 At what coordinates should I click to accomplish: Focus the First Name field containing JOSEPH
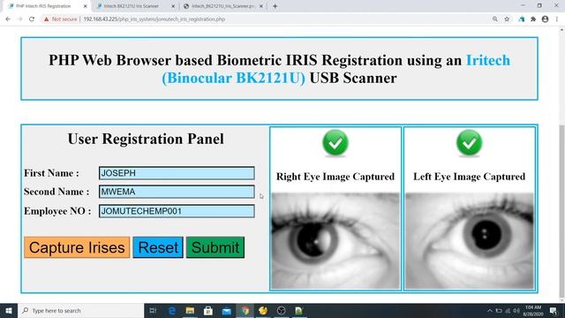[x=177, y=173]
